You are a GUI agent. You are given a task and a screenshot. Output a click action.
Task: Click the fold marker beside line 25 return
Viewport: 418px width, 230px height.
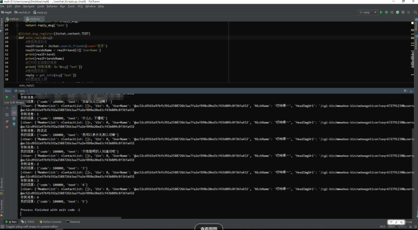click(x=17, y=25)
